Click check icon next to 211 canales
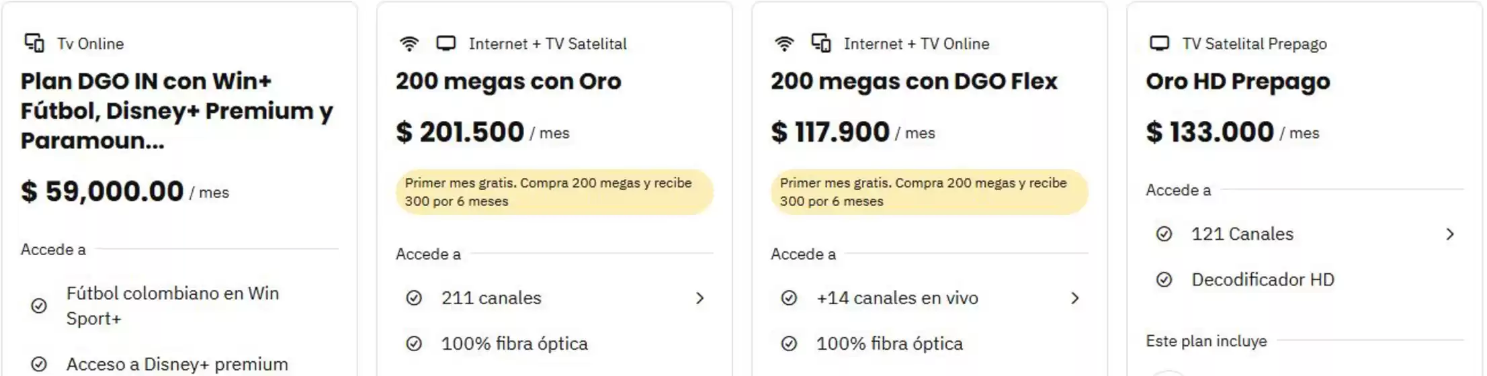The width and height of the screenshot is (1487, 376). [414, 298]
